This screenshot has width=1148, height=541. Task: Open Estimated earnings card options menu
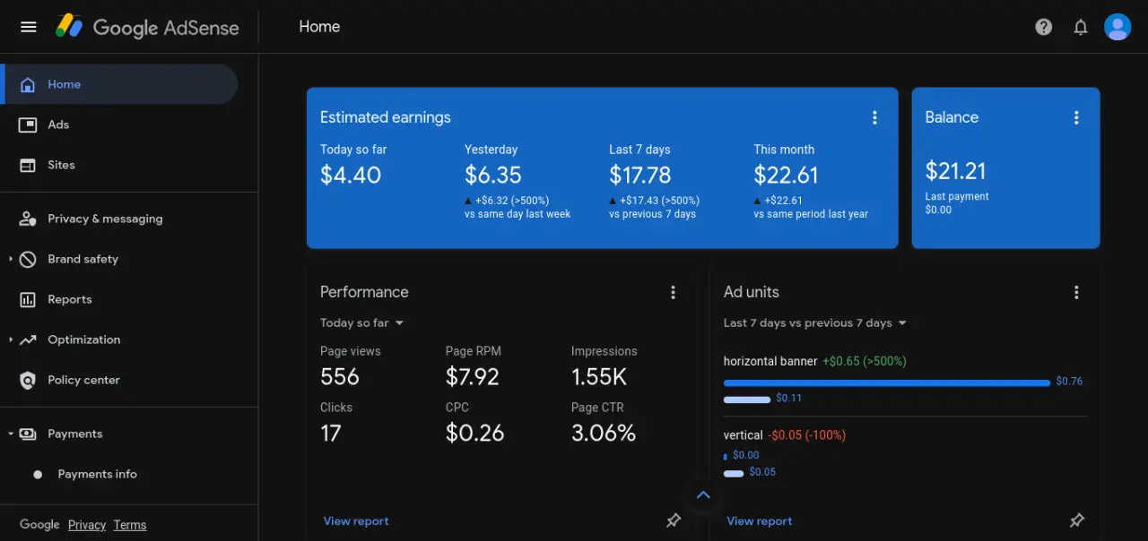tap(875, 117)
